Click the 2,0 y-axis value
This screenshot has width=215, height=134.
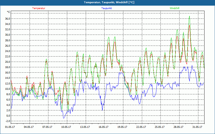8,110
